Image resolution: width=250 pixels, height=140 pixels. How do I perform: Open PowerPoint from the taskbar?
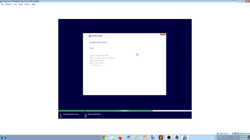click(x=145, y=137)
